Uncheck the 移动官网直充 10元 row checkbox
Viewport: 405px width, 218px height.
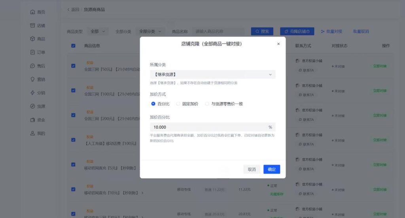coord(73,189)
